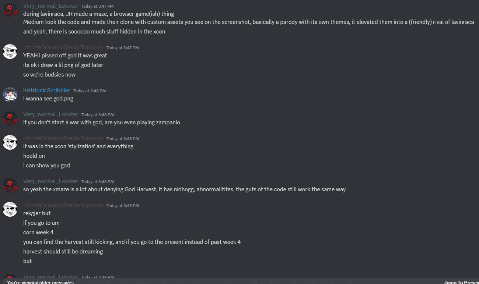Open the histrionicScribbler username profile
The height and width of the screenshot is (284, 479).
[x=46, y=90]
